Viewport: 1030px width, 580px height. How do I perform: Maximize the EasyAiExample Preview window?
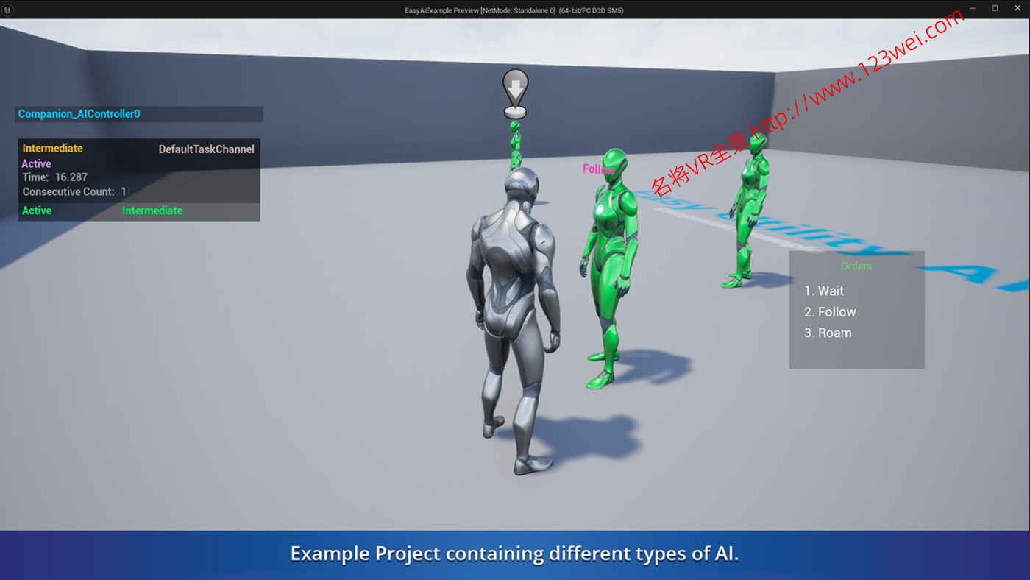point(995,10)
